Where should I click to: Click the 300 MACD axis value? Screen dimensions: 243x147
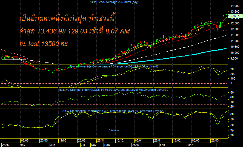pos(233,69)
